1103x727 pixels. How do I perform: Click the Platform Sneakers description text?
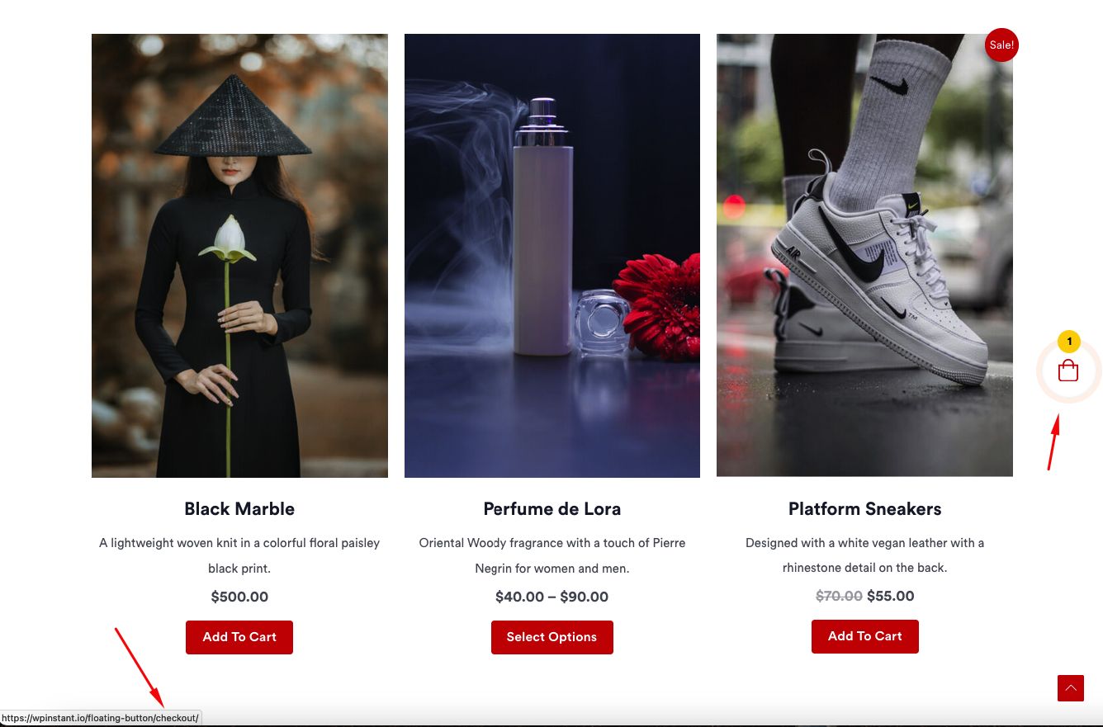[865, 555]
